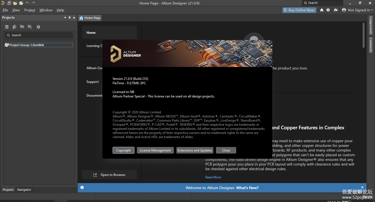Open the Comments side panel tab
The width and height of the screenshot is (375, 202).
[x=371, y=45]
